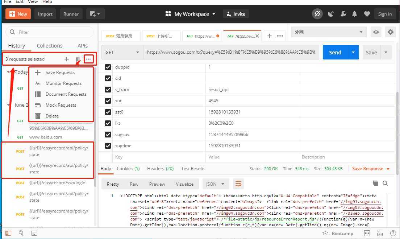400x239 pixels.
Task: Choose Save Requests from the context menu
Action: [x=61, y=73]
